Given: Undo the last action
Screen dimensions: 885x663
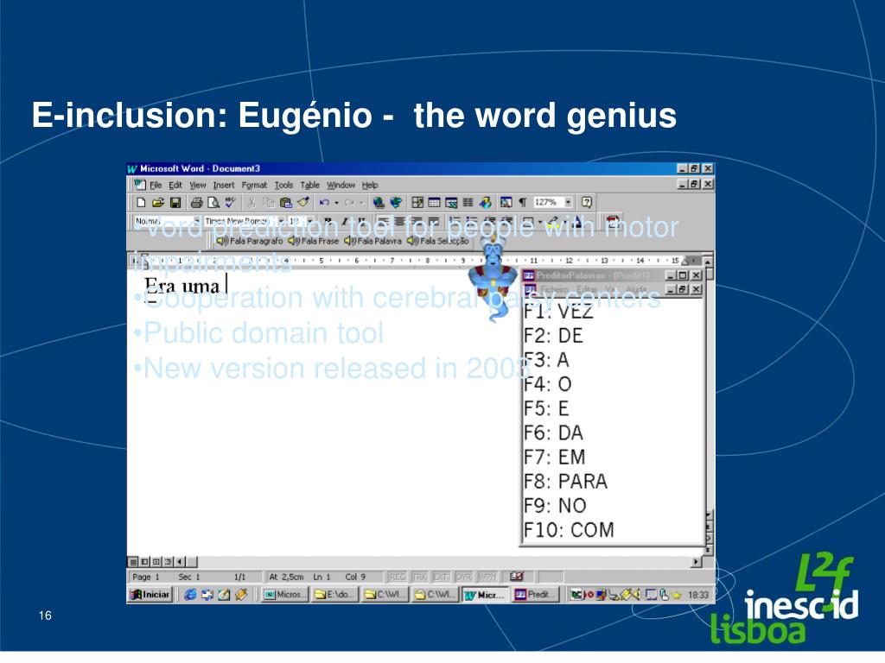Looking at the screenshot, I should [324, 202].
